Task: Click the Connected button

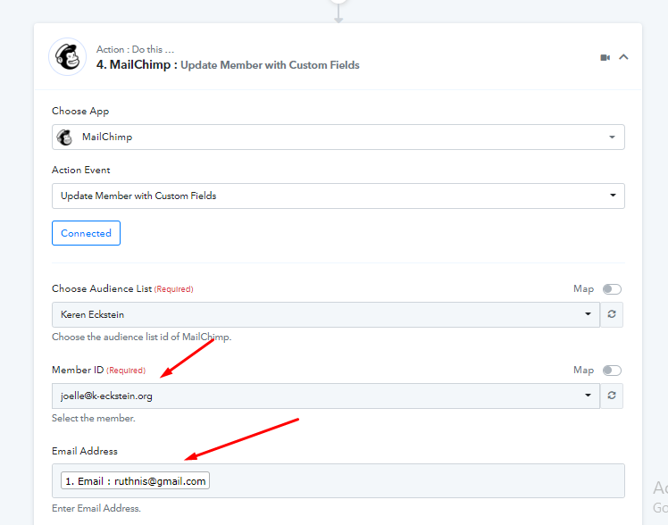Action: click(86, 233)
